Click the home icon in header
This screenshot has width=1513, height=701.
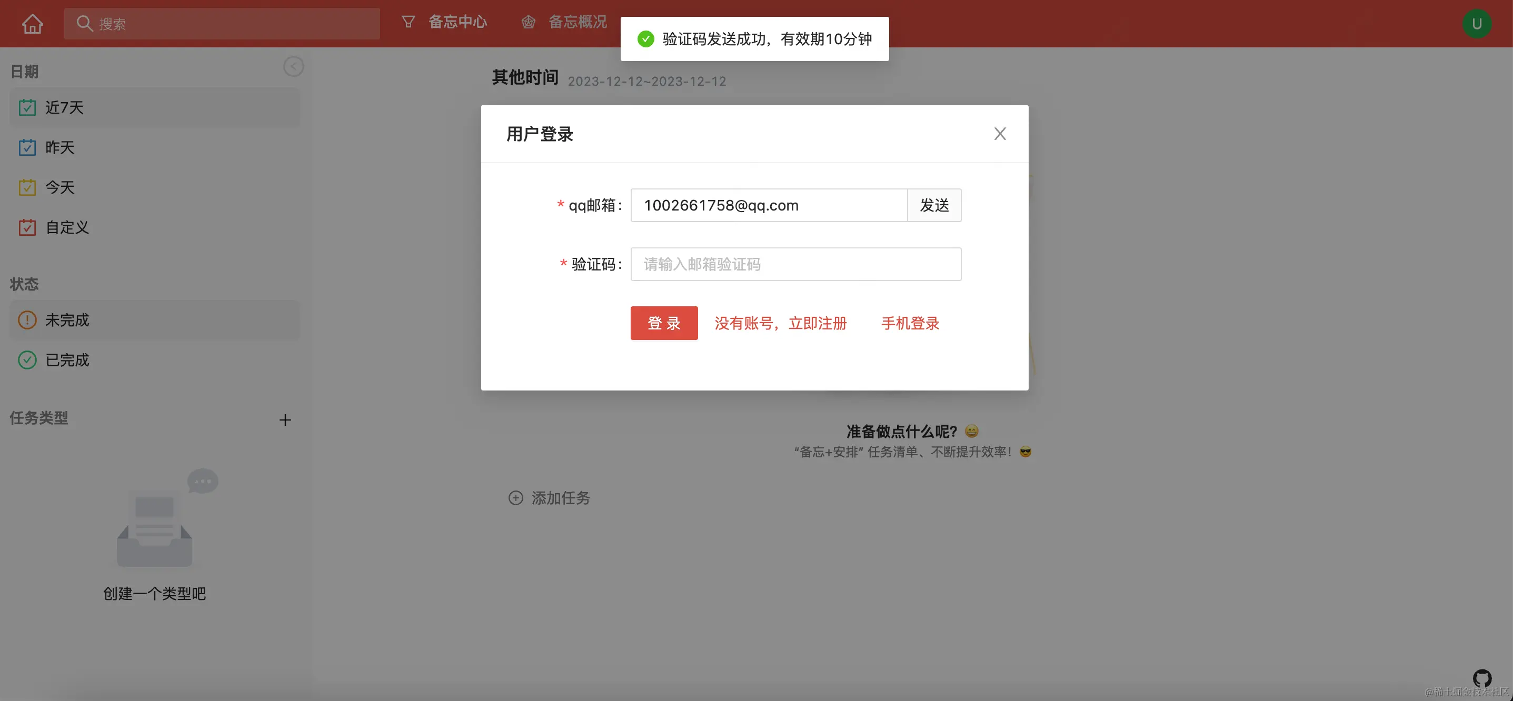pyautogui.click(x=32, y=24)
